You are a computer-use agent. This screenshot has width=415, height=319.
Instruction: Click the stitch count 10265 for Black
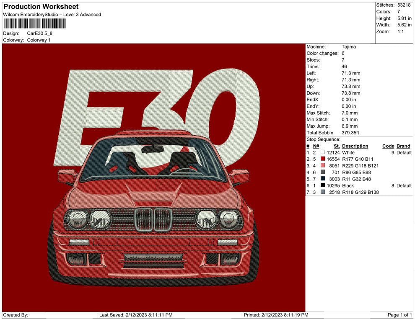(333, 185)
